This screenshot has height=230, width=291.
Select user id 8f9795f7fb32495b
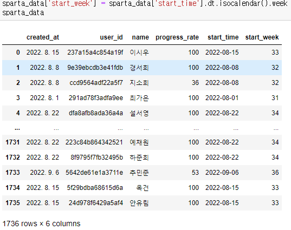click(96, 157)
